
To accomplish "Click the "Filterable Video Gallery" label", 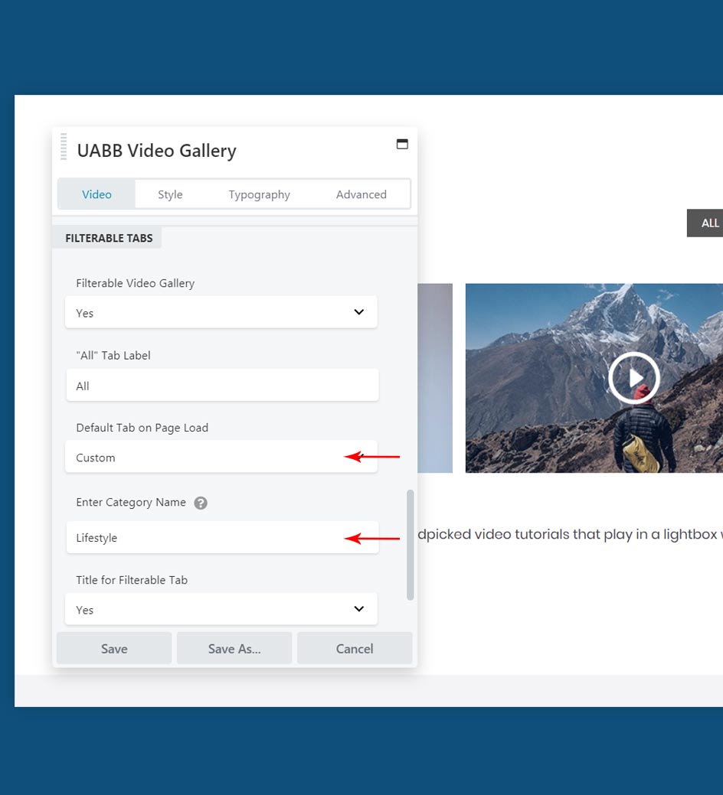I will point(136,283).
